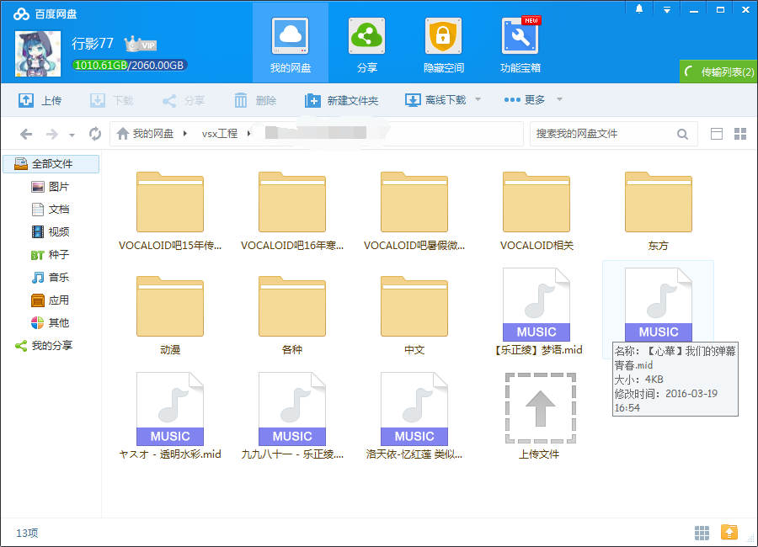This screenshot has width=758, height=547.
Task: Create a folder with 新建文件夹
Action: pos(341,100)
